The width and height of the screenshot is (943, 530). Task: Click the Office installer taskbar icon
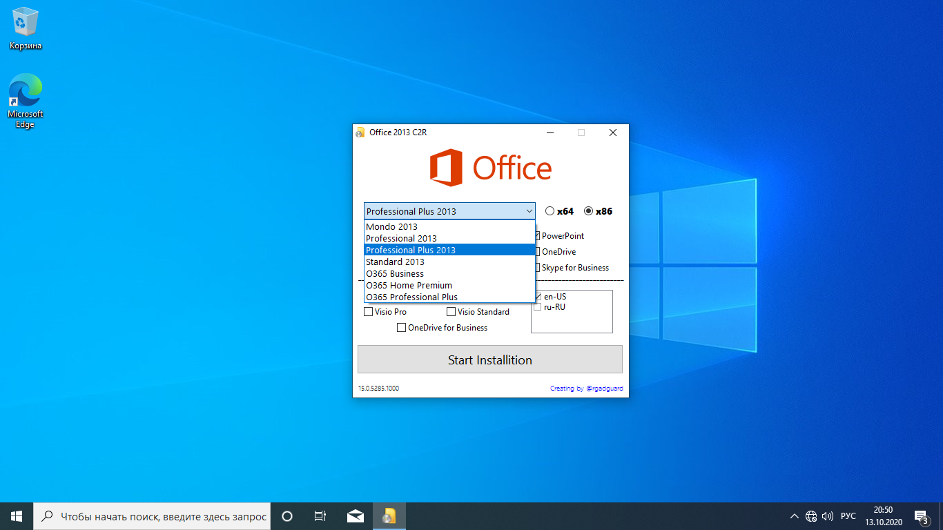389,516
